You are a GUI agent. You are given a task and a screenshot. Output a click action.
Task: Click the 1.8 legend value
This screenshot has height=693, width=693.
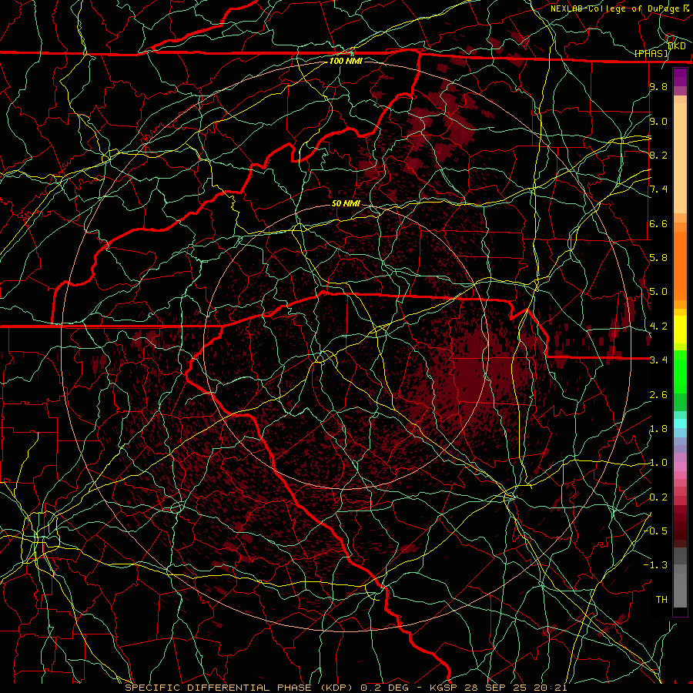(658, 429)
